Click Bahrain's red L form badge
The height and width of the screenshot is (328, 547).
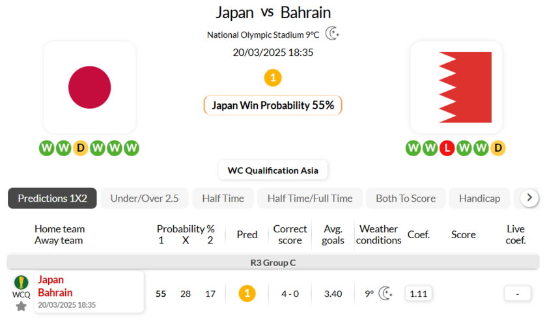tap(447, 148)
